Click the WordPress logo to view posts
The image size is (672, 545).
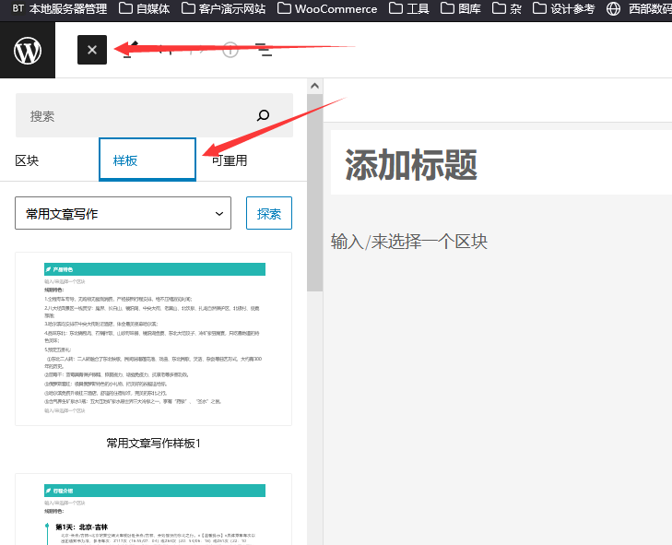[28, 50]
